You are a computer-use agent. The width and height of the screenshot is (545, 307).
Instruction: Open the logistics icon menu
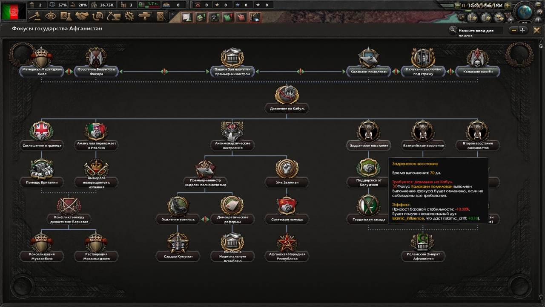pyautogui.click(x=161, y=16)
